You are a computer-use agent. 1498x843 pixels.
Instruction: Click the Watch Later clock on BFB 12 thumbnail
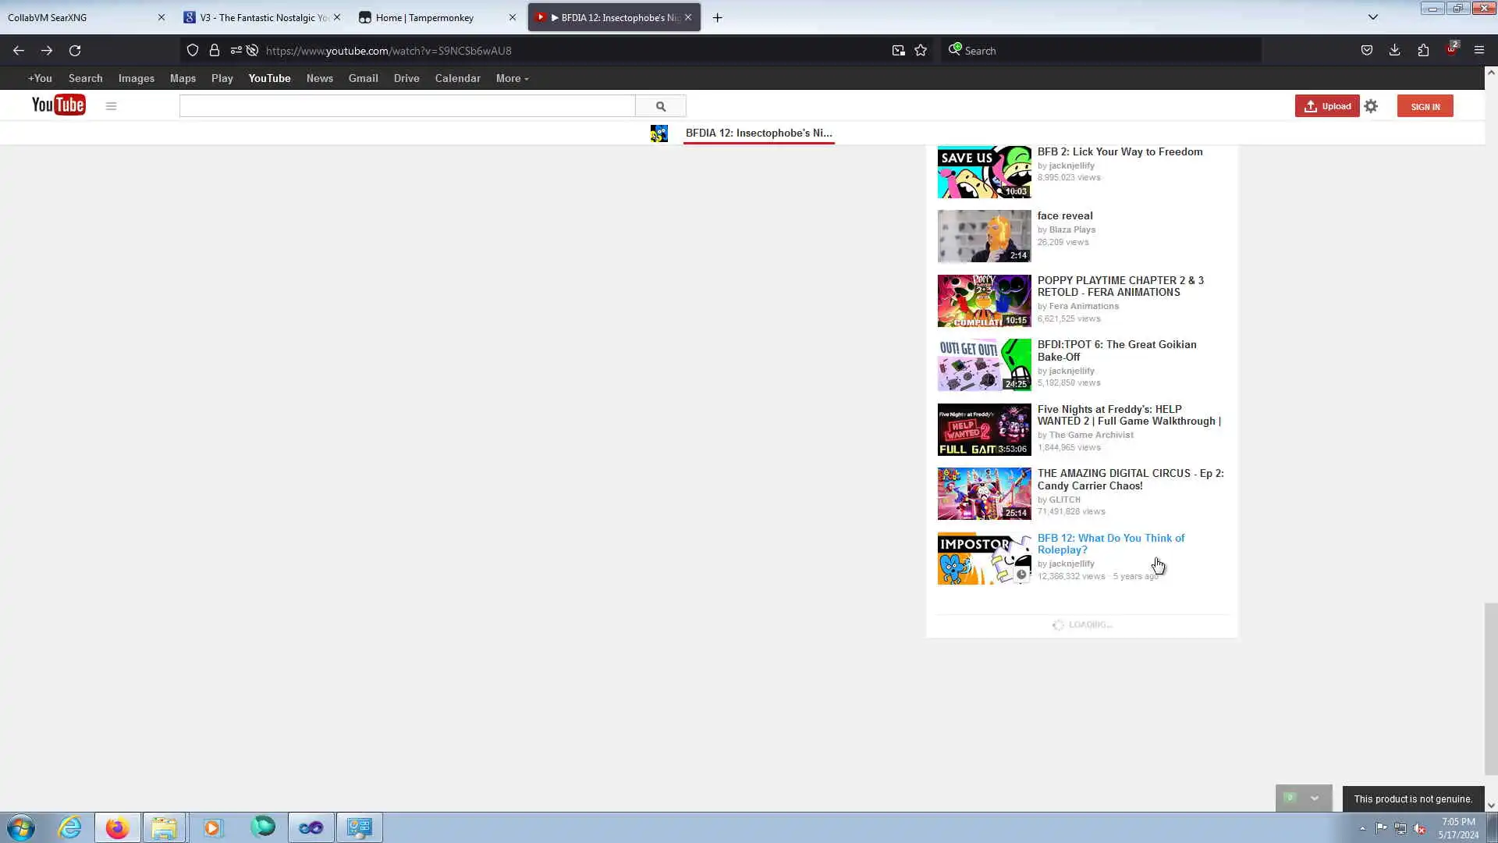tap(1021, 574)
